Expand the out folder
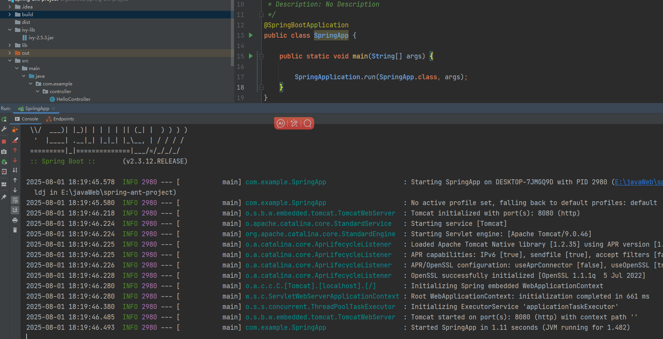This screenshot has width=663, height=339. pos(10,53)
